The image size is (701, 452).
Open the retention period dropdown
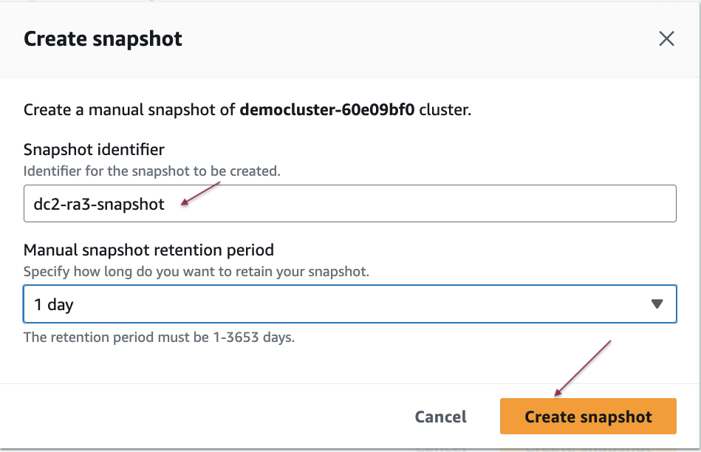(x=349, y=304)
